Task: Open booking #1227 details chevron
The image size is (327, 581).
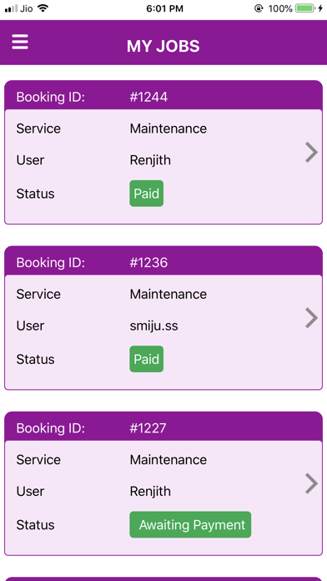Action: coord(311,483)
